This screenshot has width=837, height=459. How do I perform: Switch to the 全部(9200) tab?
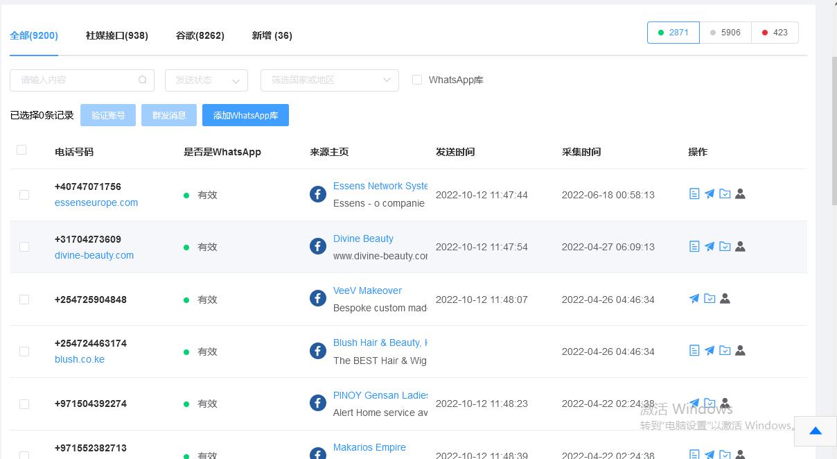pos(34,35)
